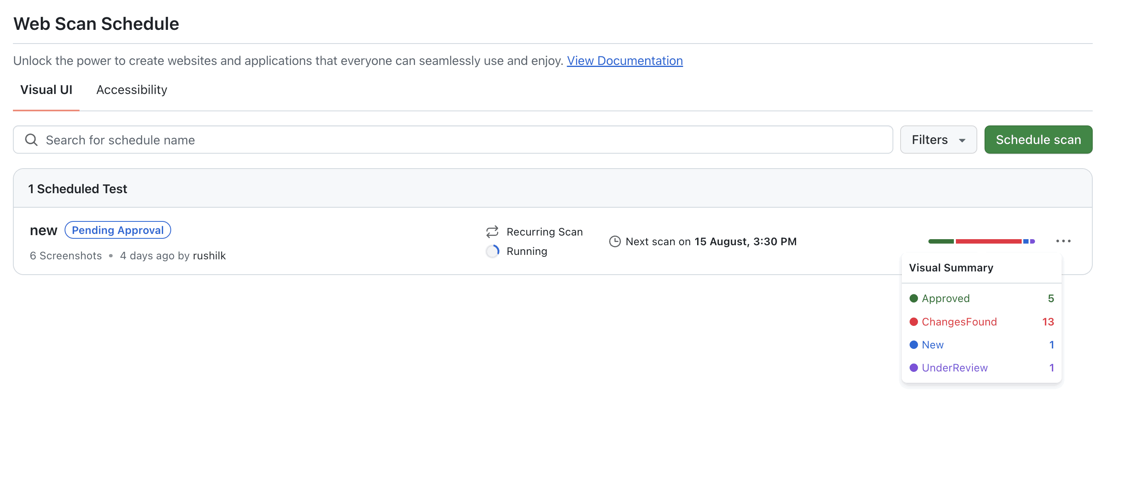Click the blue New status dot
This screenshot has height=488, width=1123.
(x=913, y=345)
